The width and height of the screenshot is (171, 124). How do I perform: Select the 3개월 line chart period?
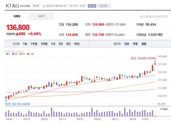(44, 44)
